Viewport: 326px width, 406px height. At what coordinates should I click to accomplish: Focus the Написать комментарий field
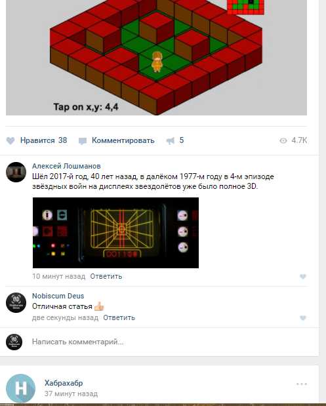(x=171, y=342)
